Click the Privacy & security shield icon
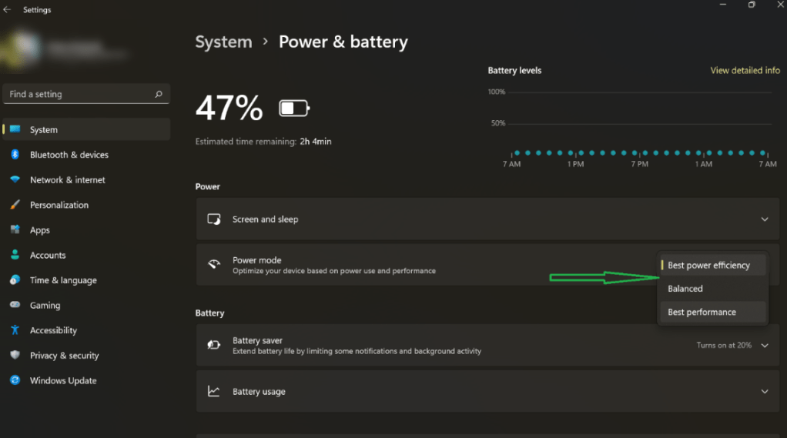The height and width of the screenshot is (438, 787). click(x=15, y=356)
